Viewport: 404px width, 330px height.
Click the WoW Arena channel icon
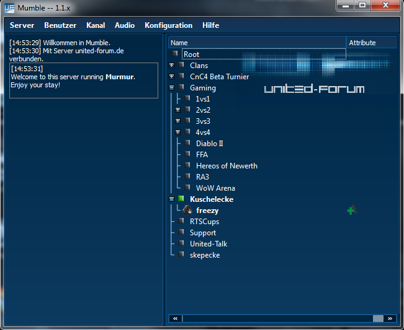[187, 188]
